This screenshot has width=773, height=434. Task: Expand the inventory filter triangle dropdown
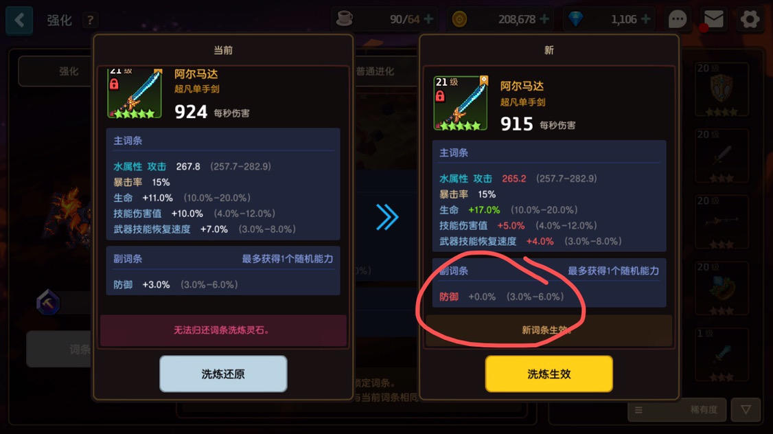746,410
